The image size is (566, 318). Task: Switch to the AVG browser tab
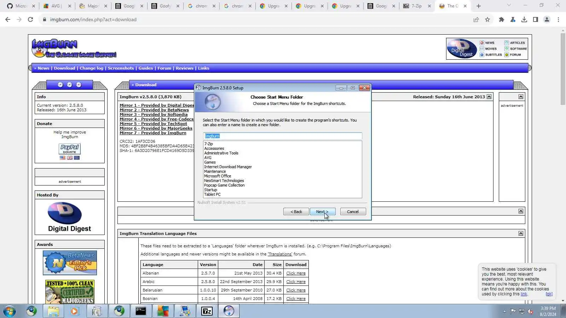57,6
